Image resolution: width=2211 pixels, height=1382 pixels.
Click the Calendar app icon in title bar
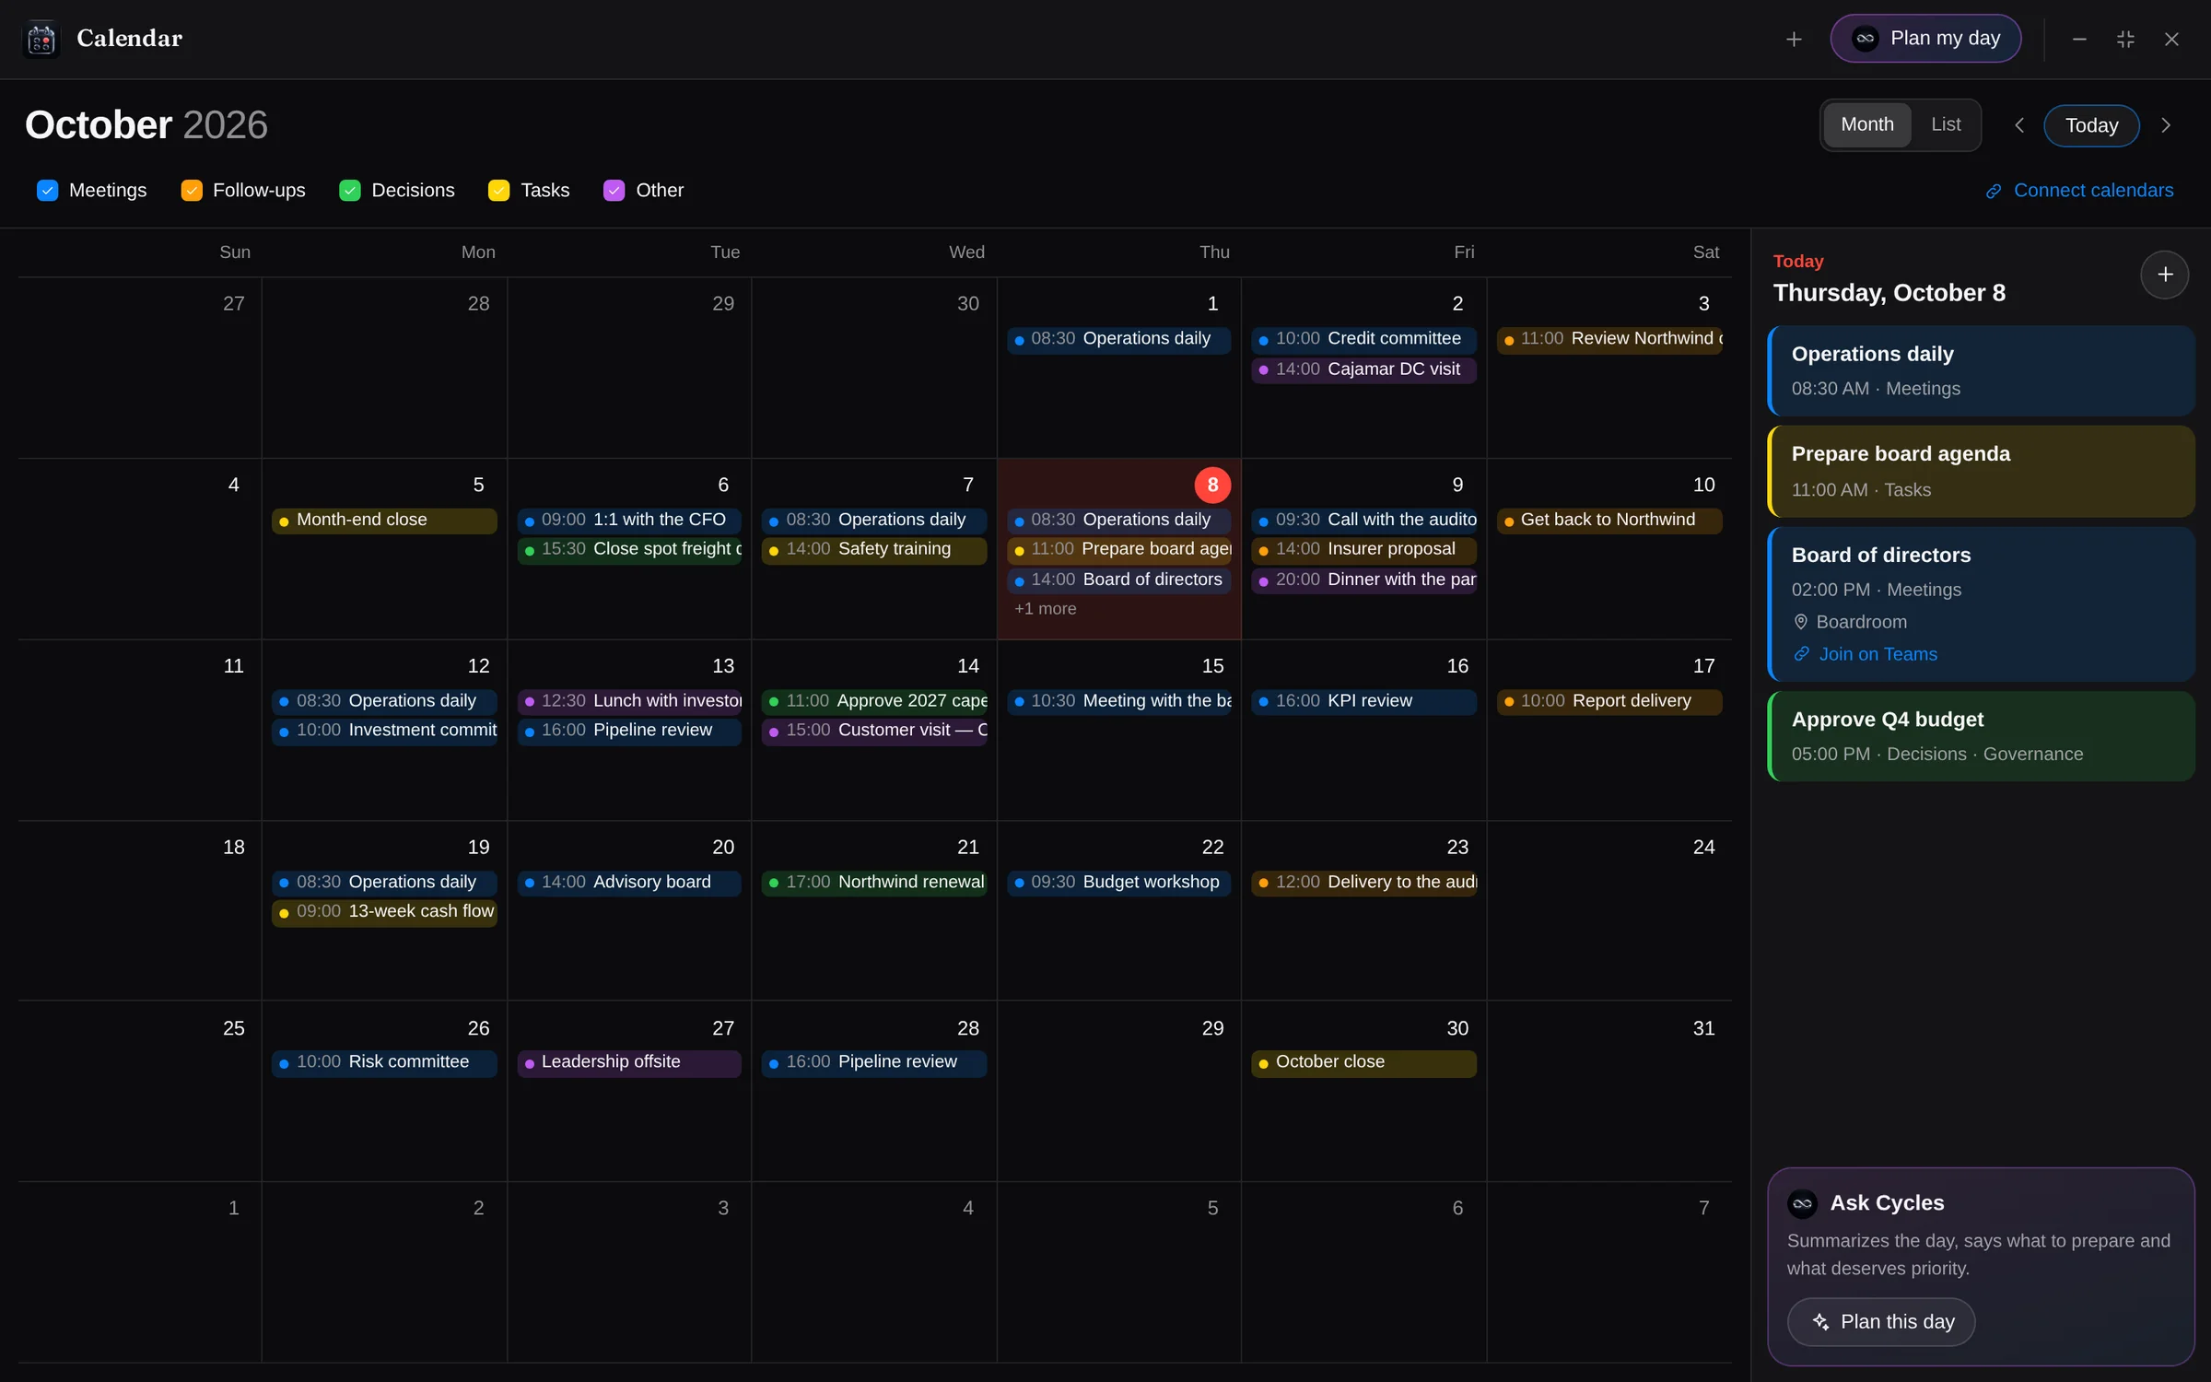tap(41, 39)
